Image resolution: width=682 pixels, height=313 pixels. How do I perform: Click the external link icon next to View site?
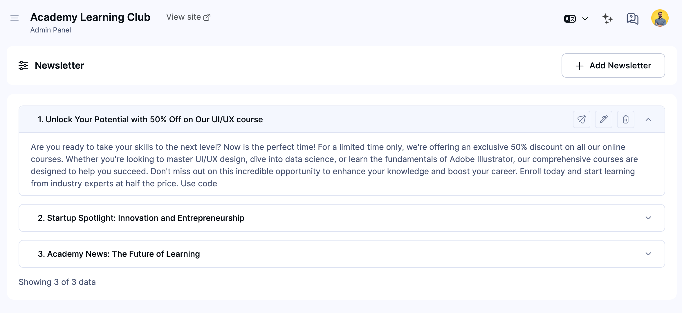(207, 17)
